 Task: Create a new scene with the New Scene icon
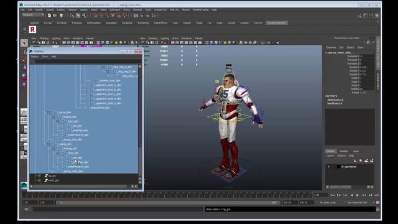pos(49,16)
